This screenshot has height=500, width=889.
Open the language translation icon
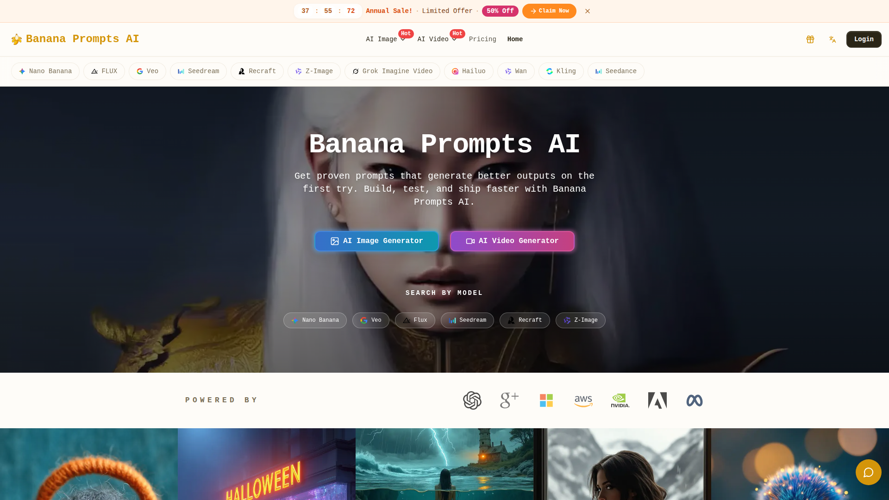(x=832, y=39)
